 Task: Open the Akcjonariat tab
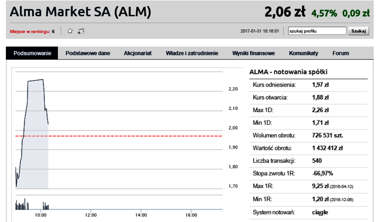[x=137, y=53]
